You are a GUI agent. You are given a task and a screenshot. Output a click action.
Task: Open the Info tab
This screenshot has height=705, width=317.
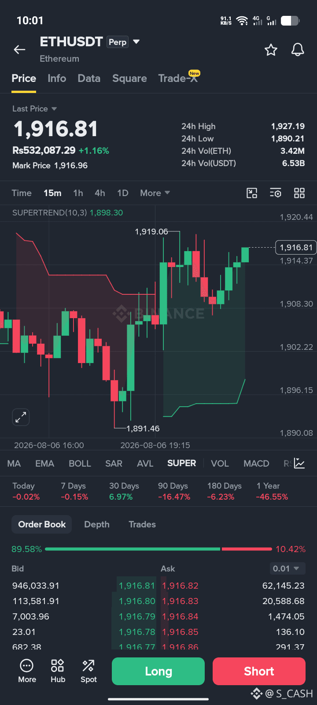(x=57, y=78)
